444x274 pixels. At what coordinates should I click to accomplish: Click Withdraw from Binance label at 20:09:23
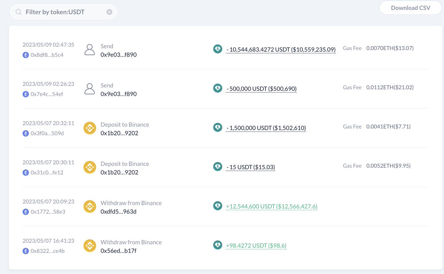131,203
